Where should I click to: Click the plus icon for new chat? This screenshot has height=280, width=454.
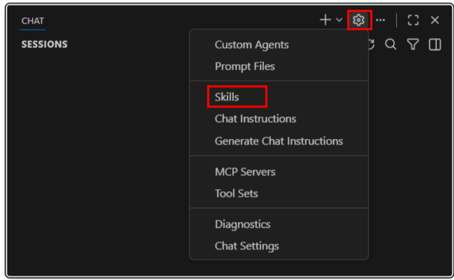pyautogui.click(x=325, y=20)
